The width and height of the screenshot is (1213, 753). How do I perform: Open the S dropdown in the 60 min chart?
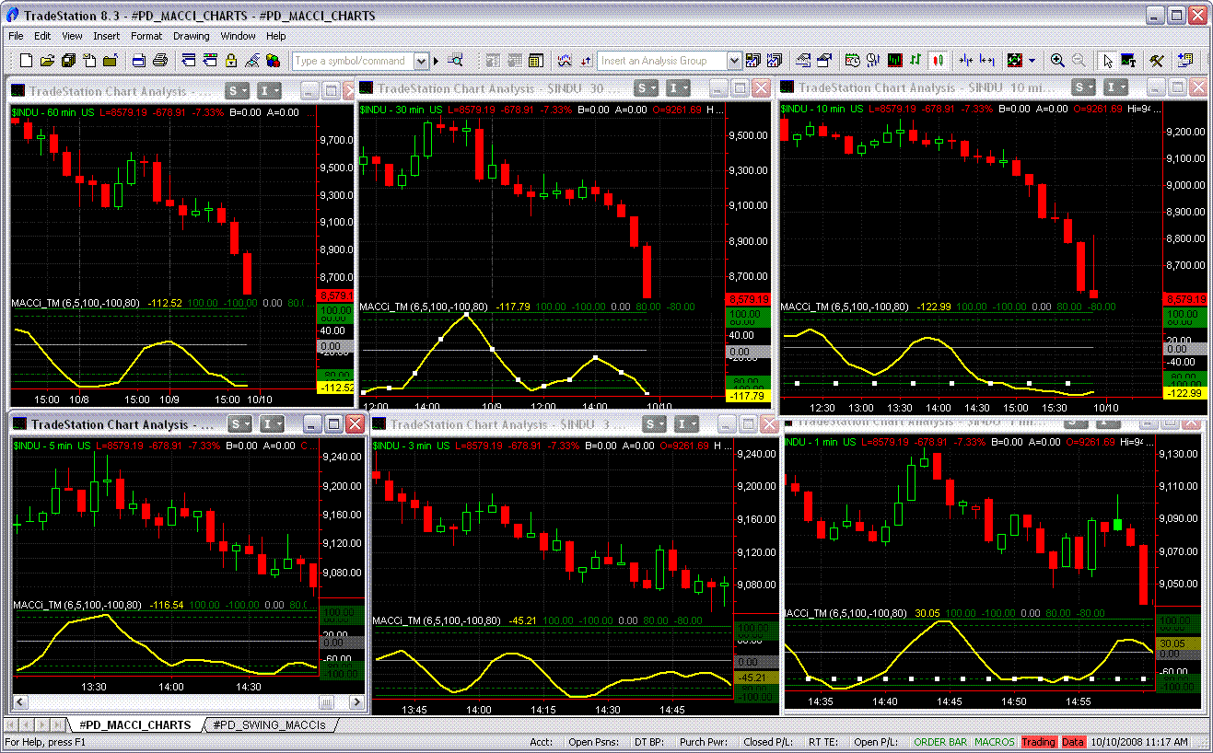239,90
